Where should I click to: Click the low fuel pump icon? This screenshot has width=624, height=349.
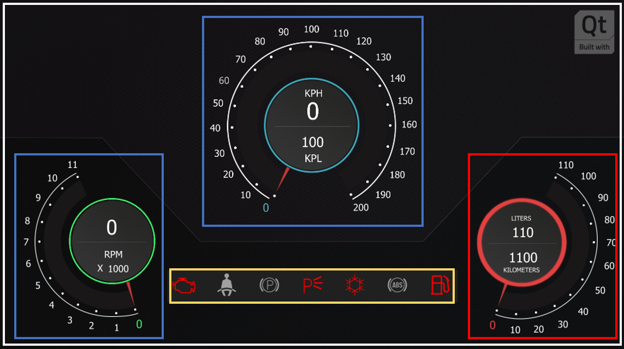click(440, 285)
